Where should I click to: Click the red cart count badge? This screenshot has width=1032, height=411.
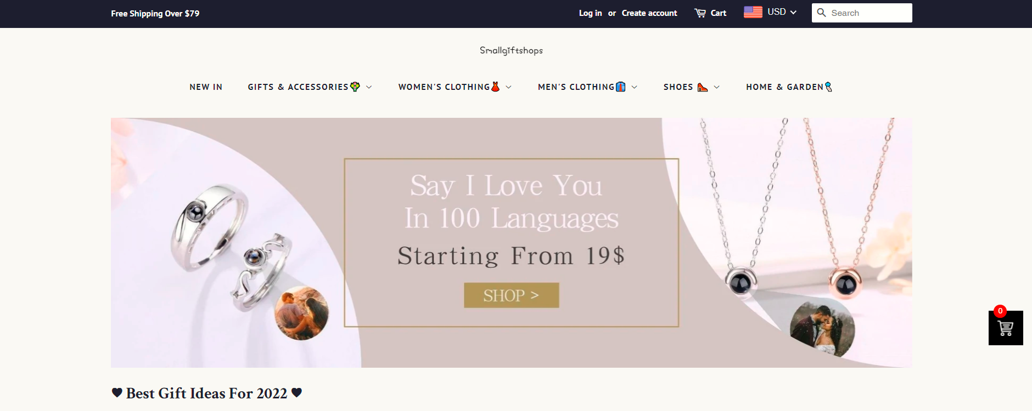pyautogui.click(x=1000, y=311)
